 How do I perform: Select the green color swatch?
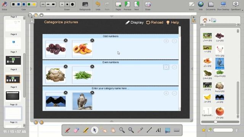tap(29, 4)
